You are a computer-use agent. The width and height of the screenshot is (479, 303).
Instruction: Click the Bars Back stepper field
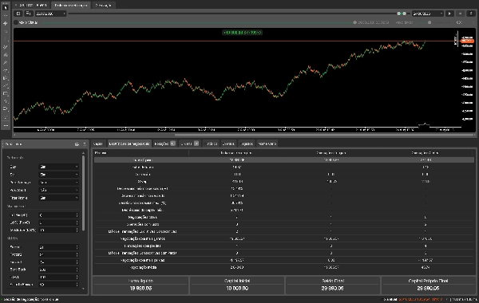pos(58,270)
